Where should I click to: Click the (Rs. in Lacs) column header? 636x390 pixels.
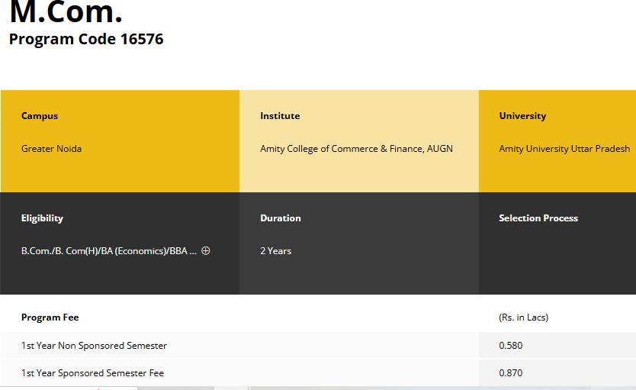click(x=523, y=317)
